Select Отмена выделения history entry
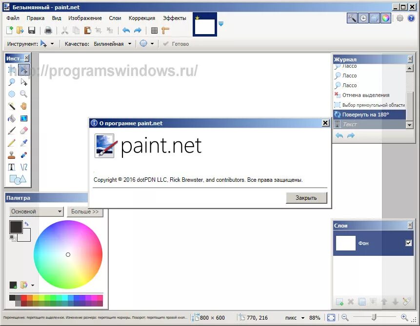The width and height of the screenshot is (420, 326). (370, 95)
